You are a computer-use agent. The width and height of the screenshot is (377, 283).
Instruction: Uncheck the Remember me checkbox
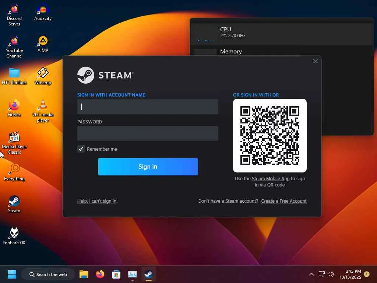[81, 149]
